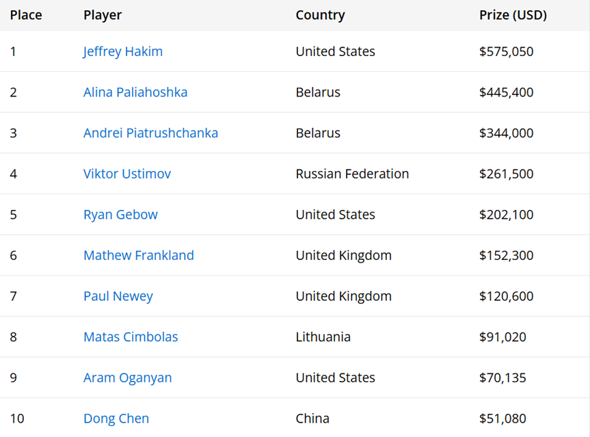The width and height of the screenshot is (590, 437).
Task: Open Andrei Piatrushchanka's profile
Action: coord(150,133)
